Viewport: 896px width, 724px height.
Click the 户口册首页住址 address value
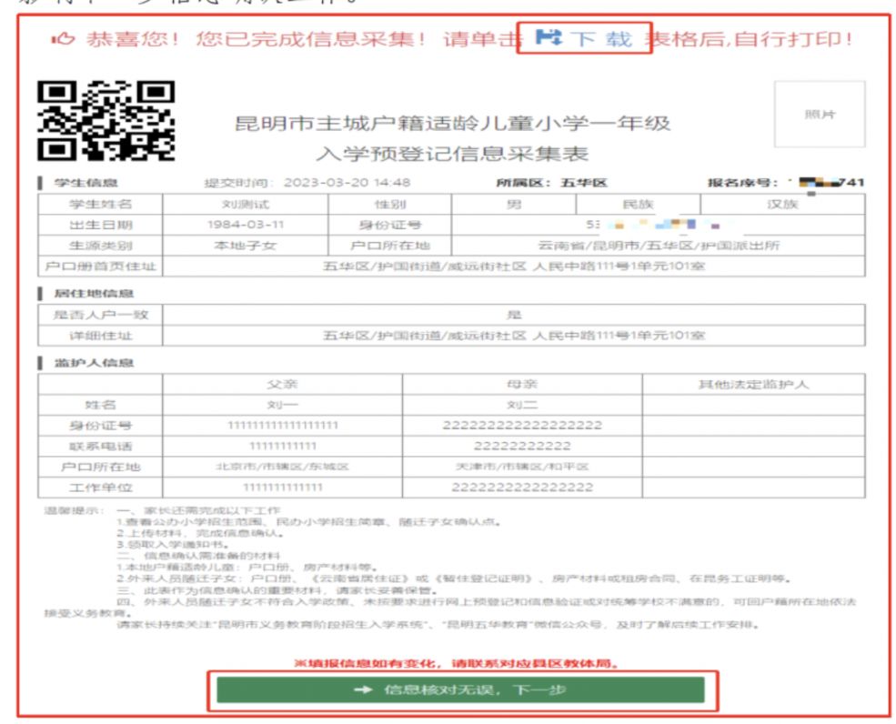coord(514,266)
